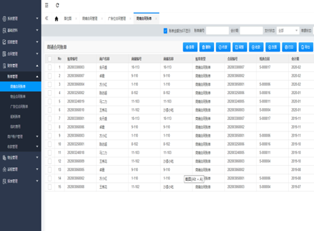
Task: Open 物业合同账单 in the sidebar
Action: click(x=18, y=97)
